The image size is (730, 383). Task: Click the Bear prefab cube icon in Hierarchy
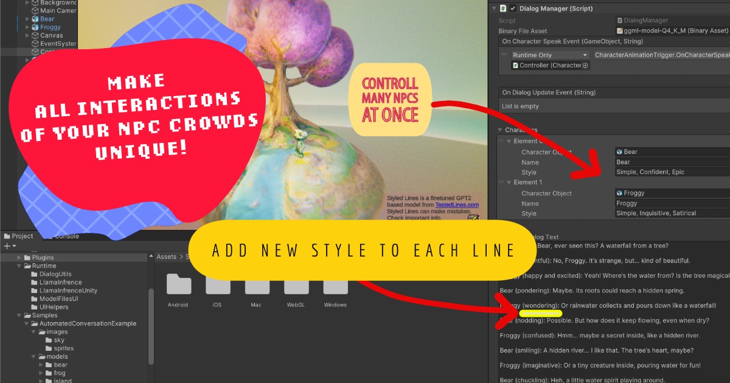tap(35, 19)
